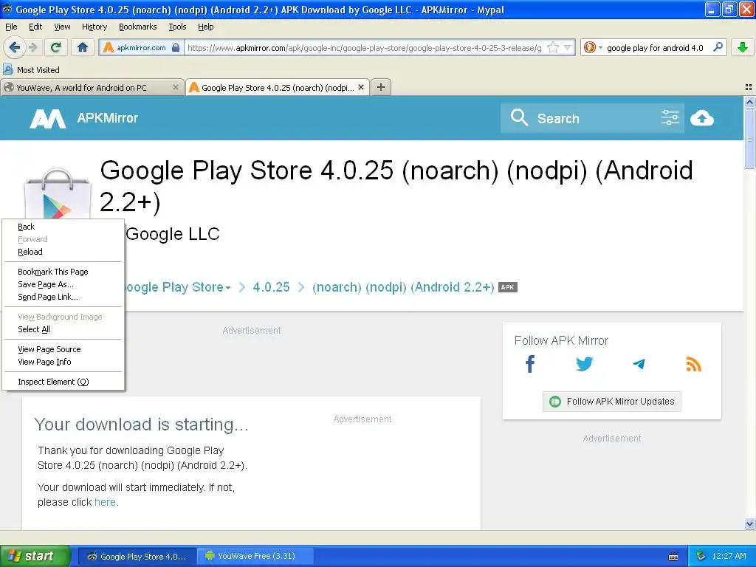Open the View menu

pyautogui.click(x=62, y=27)
